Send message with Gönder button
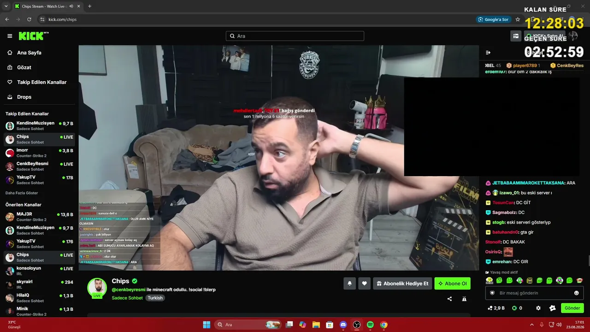Image resolution: width=590 pixels, height=332 pixels. [572, 308]
